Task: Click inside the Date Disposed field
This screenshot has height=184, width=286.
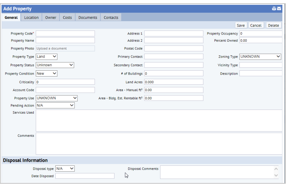Action: click(85, 176)
